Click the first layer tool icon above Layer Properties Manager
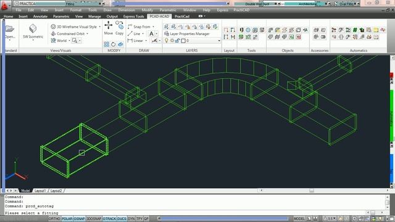 tap(166, 27)
